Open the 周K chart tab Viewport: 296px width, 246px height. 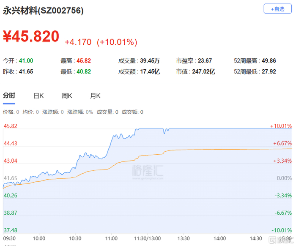point(67,96)
